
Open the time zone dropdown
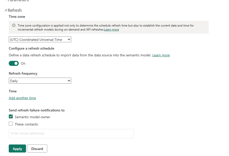[x=40, y=40]
